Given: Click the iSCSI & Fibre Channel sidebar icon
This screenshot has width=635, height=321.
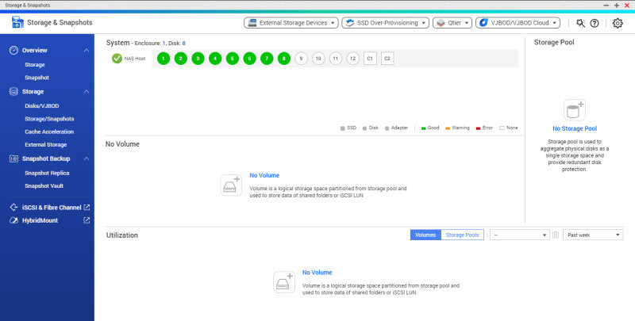Looking at the screenshot, I should point(13,208).
